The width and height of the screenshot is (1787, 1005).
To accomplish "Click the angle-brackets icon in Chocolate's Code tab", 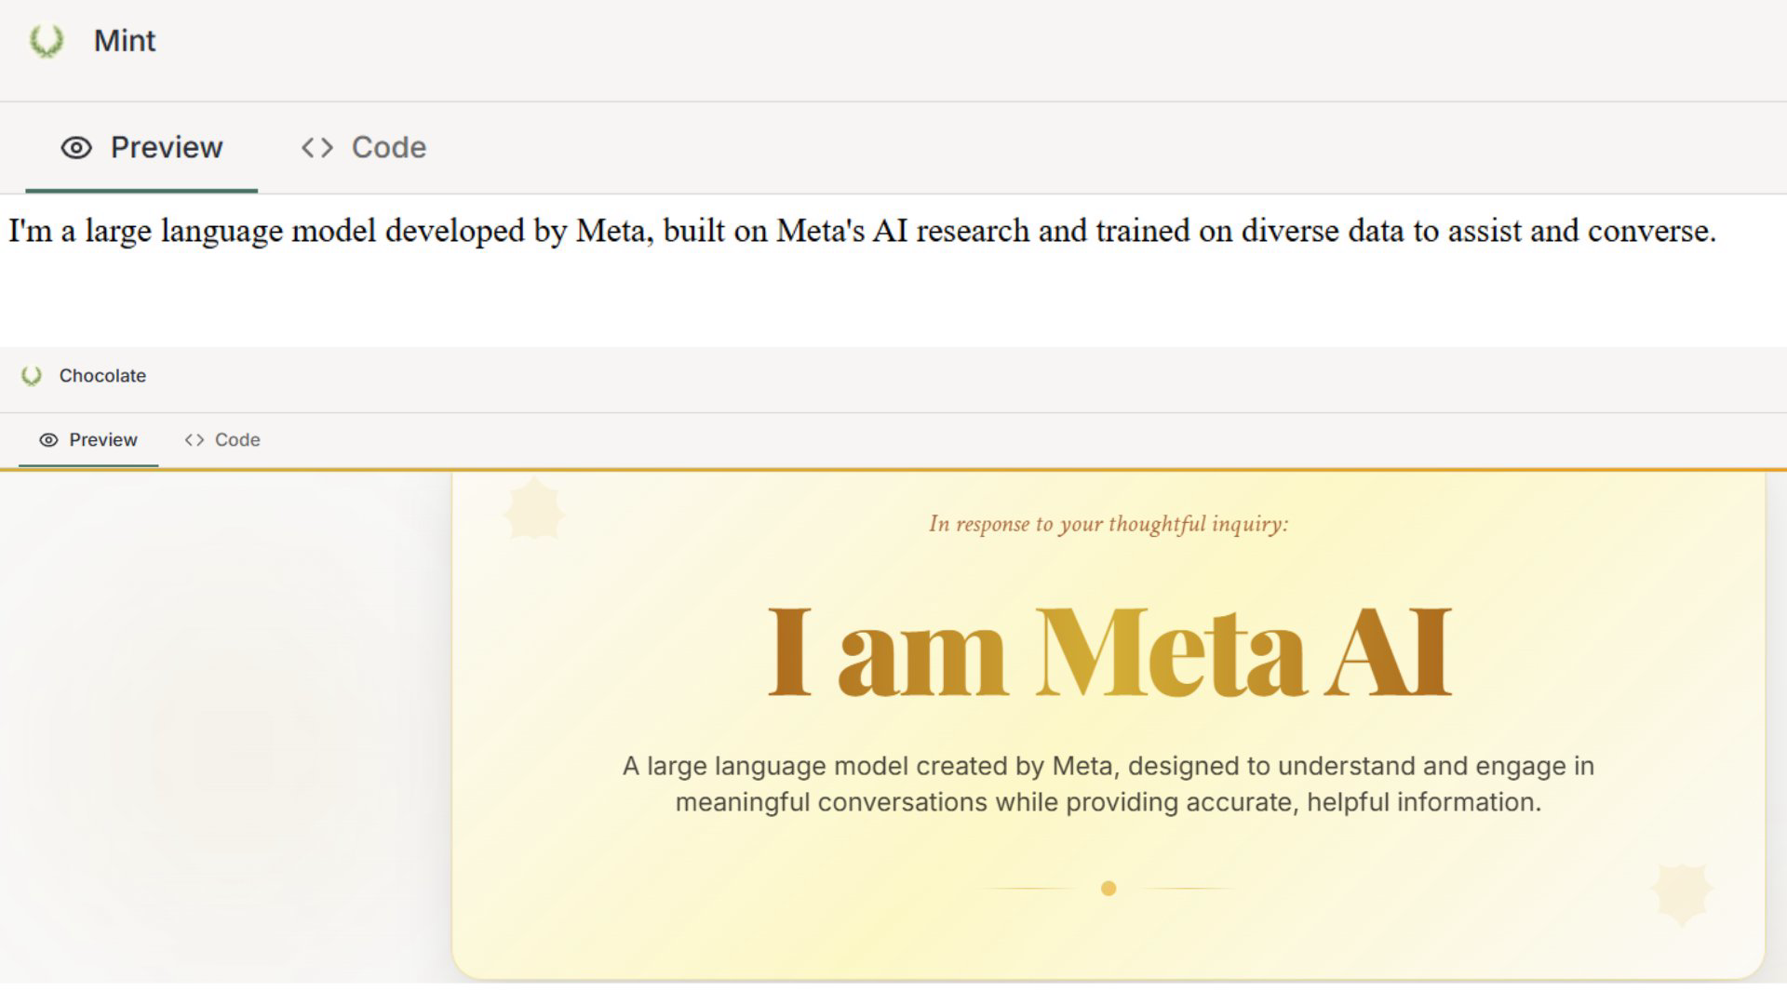I will tap(194, 440).
